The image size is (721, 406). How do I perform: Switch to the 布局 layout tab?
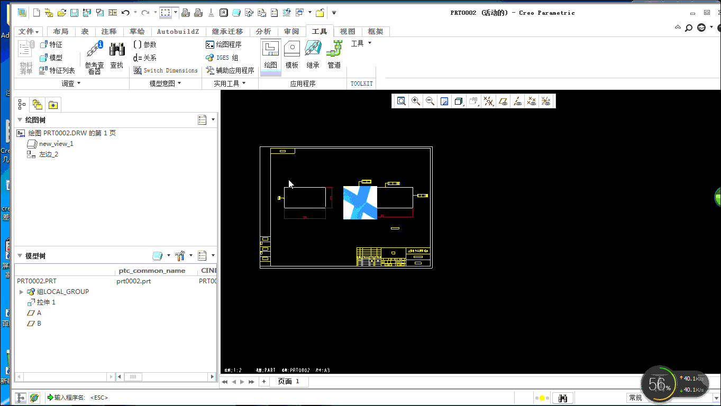61,32
